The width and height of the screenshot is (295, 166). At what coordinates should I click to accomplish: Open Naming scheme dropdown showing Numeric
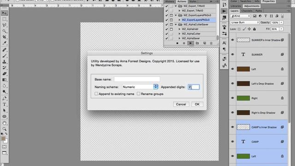(x=140, y=87)
